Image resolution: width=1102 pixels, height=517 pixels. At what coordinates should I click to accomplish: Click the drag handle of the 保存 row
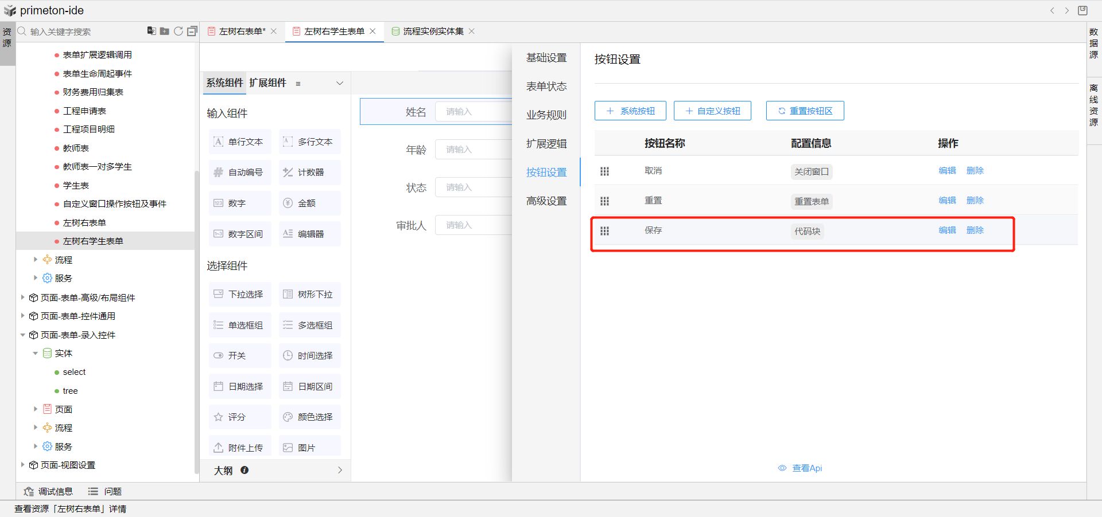click(604, 231)
